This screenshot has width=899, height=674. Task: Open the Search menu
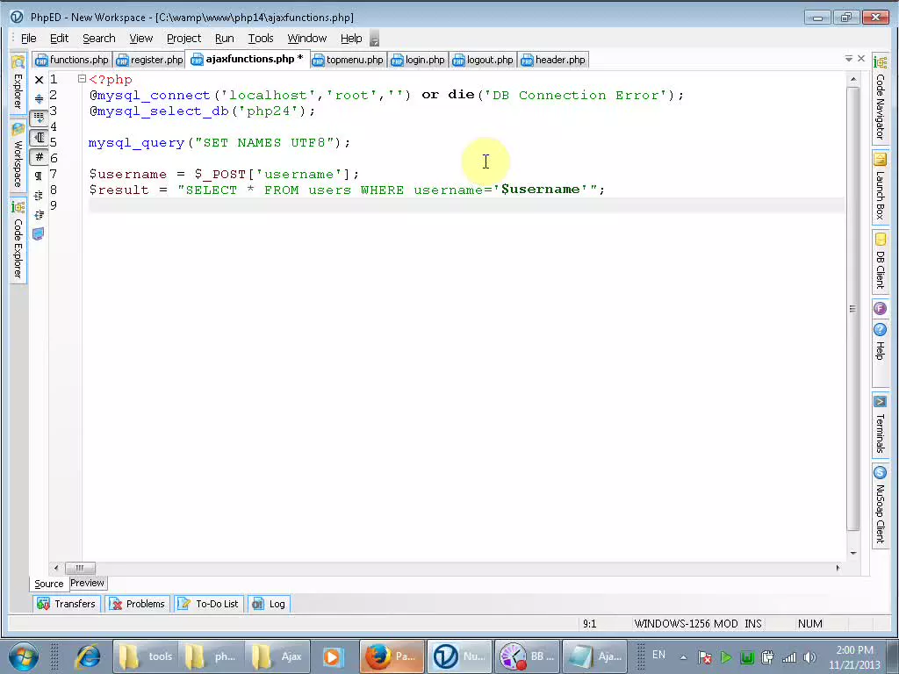[x=98, y=38]
